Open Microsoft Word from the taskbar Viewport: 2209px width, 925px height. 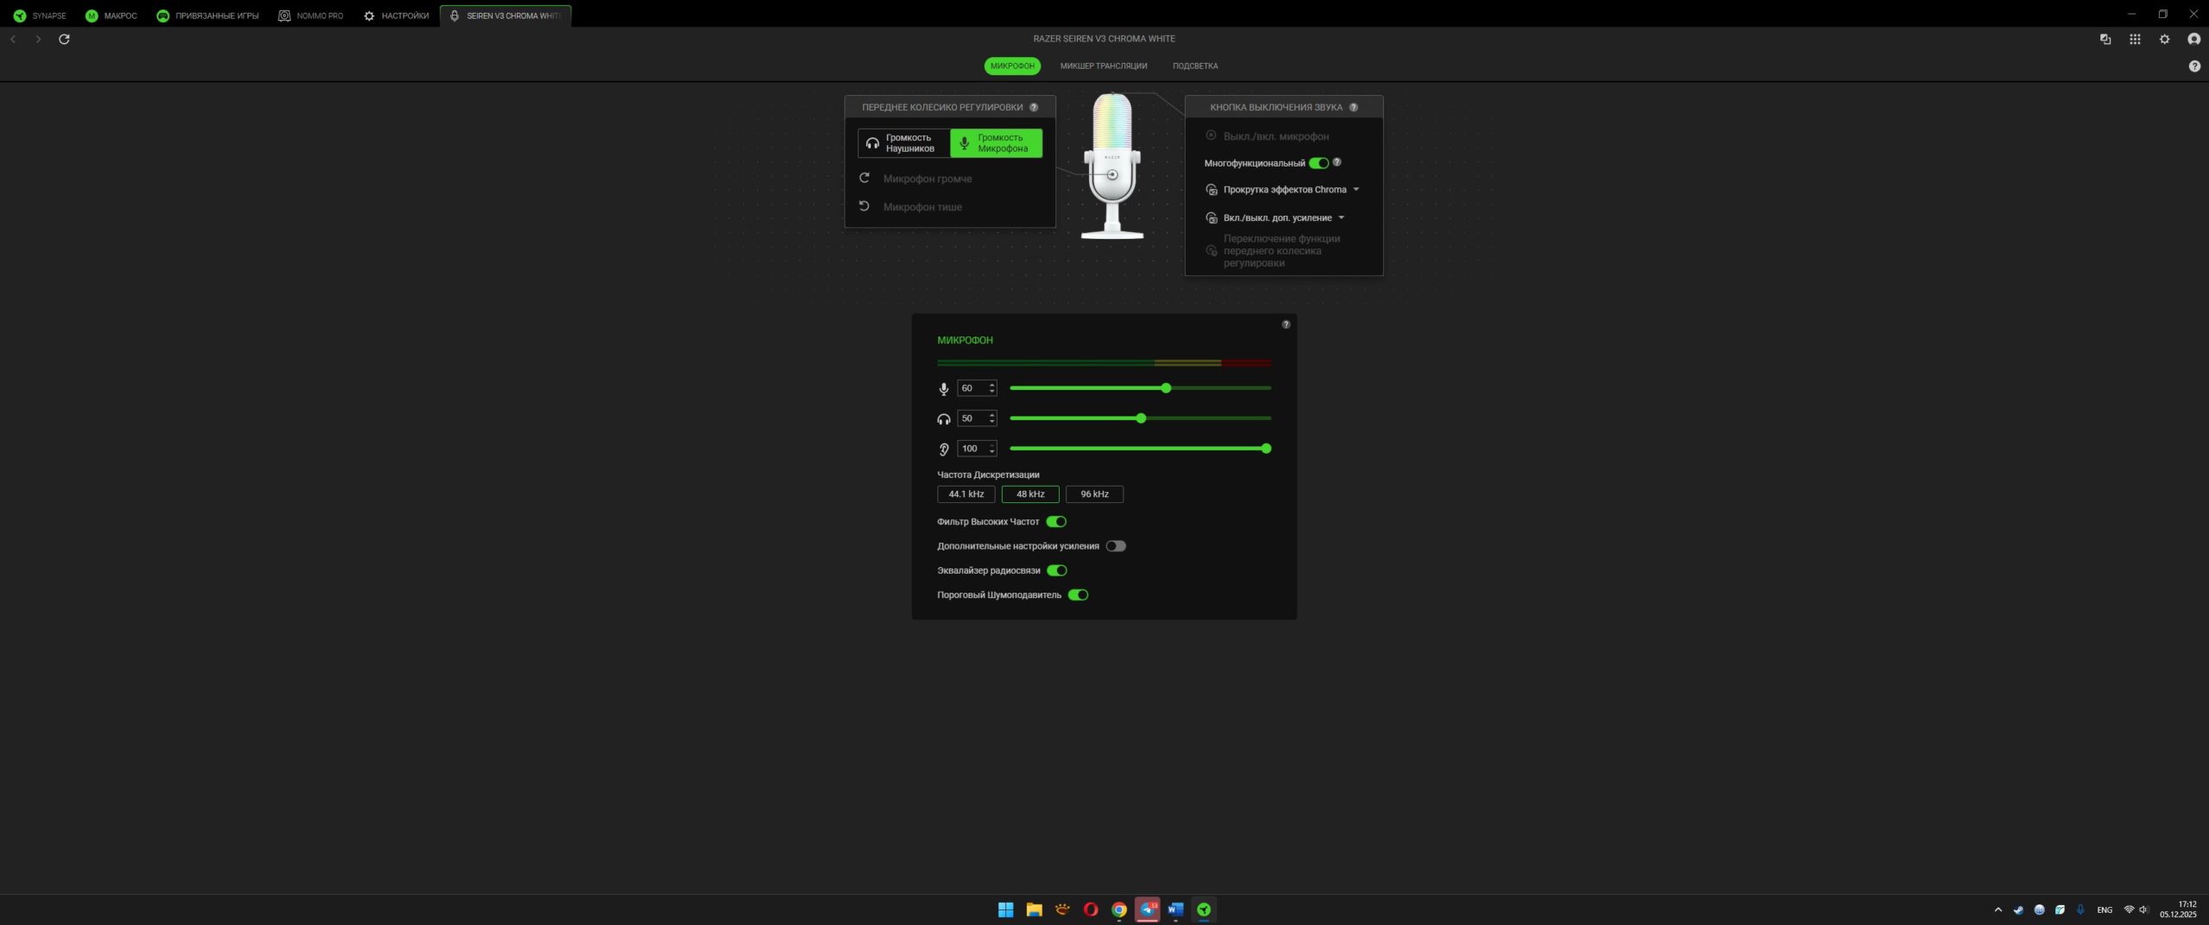1175,909
